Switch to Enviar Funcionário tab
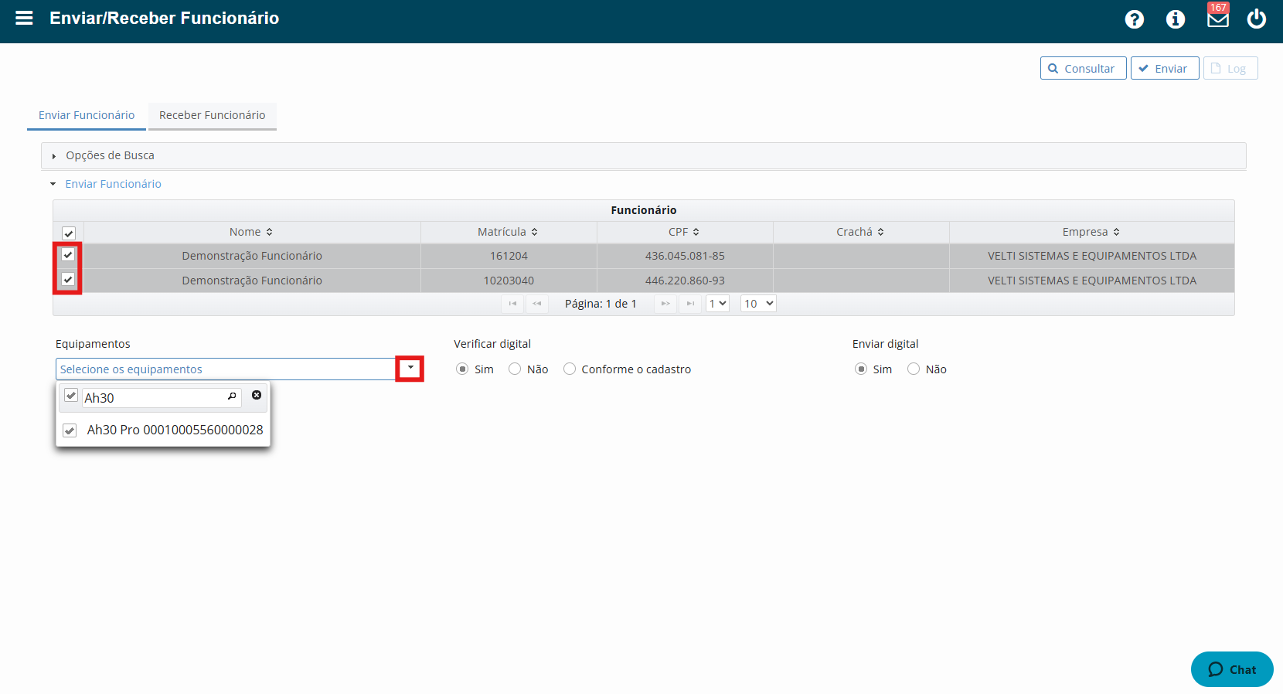 pos(87,115)
